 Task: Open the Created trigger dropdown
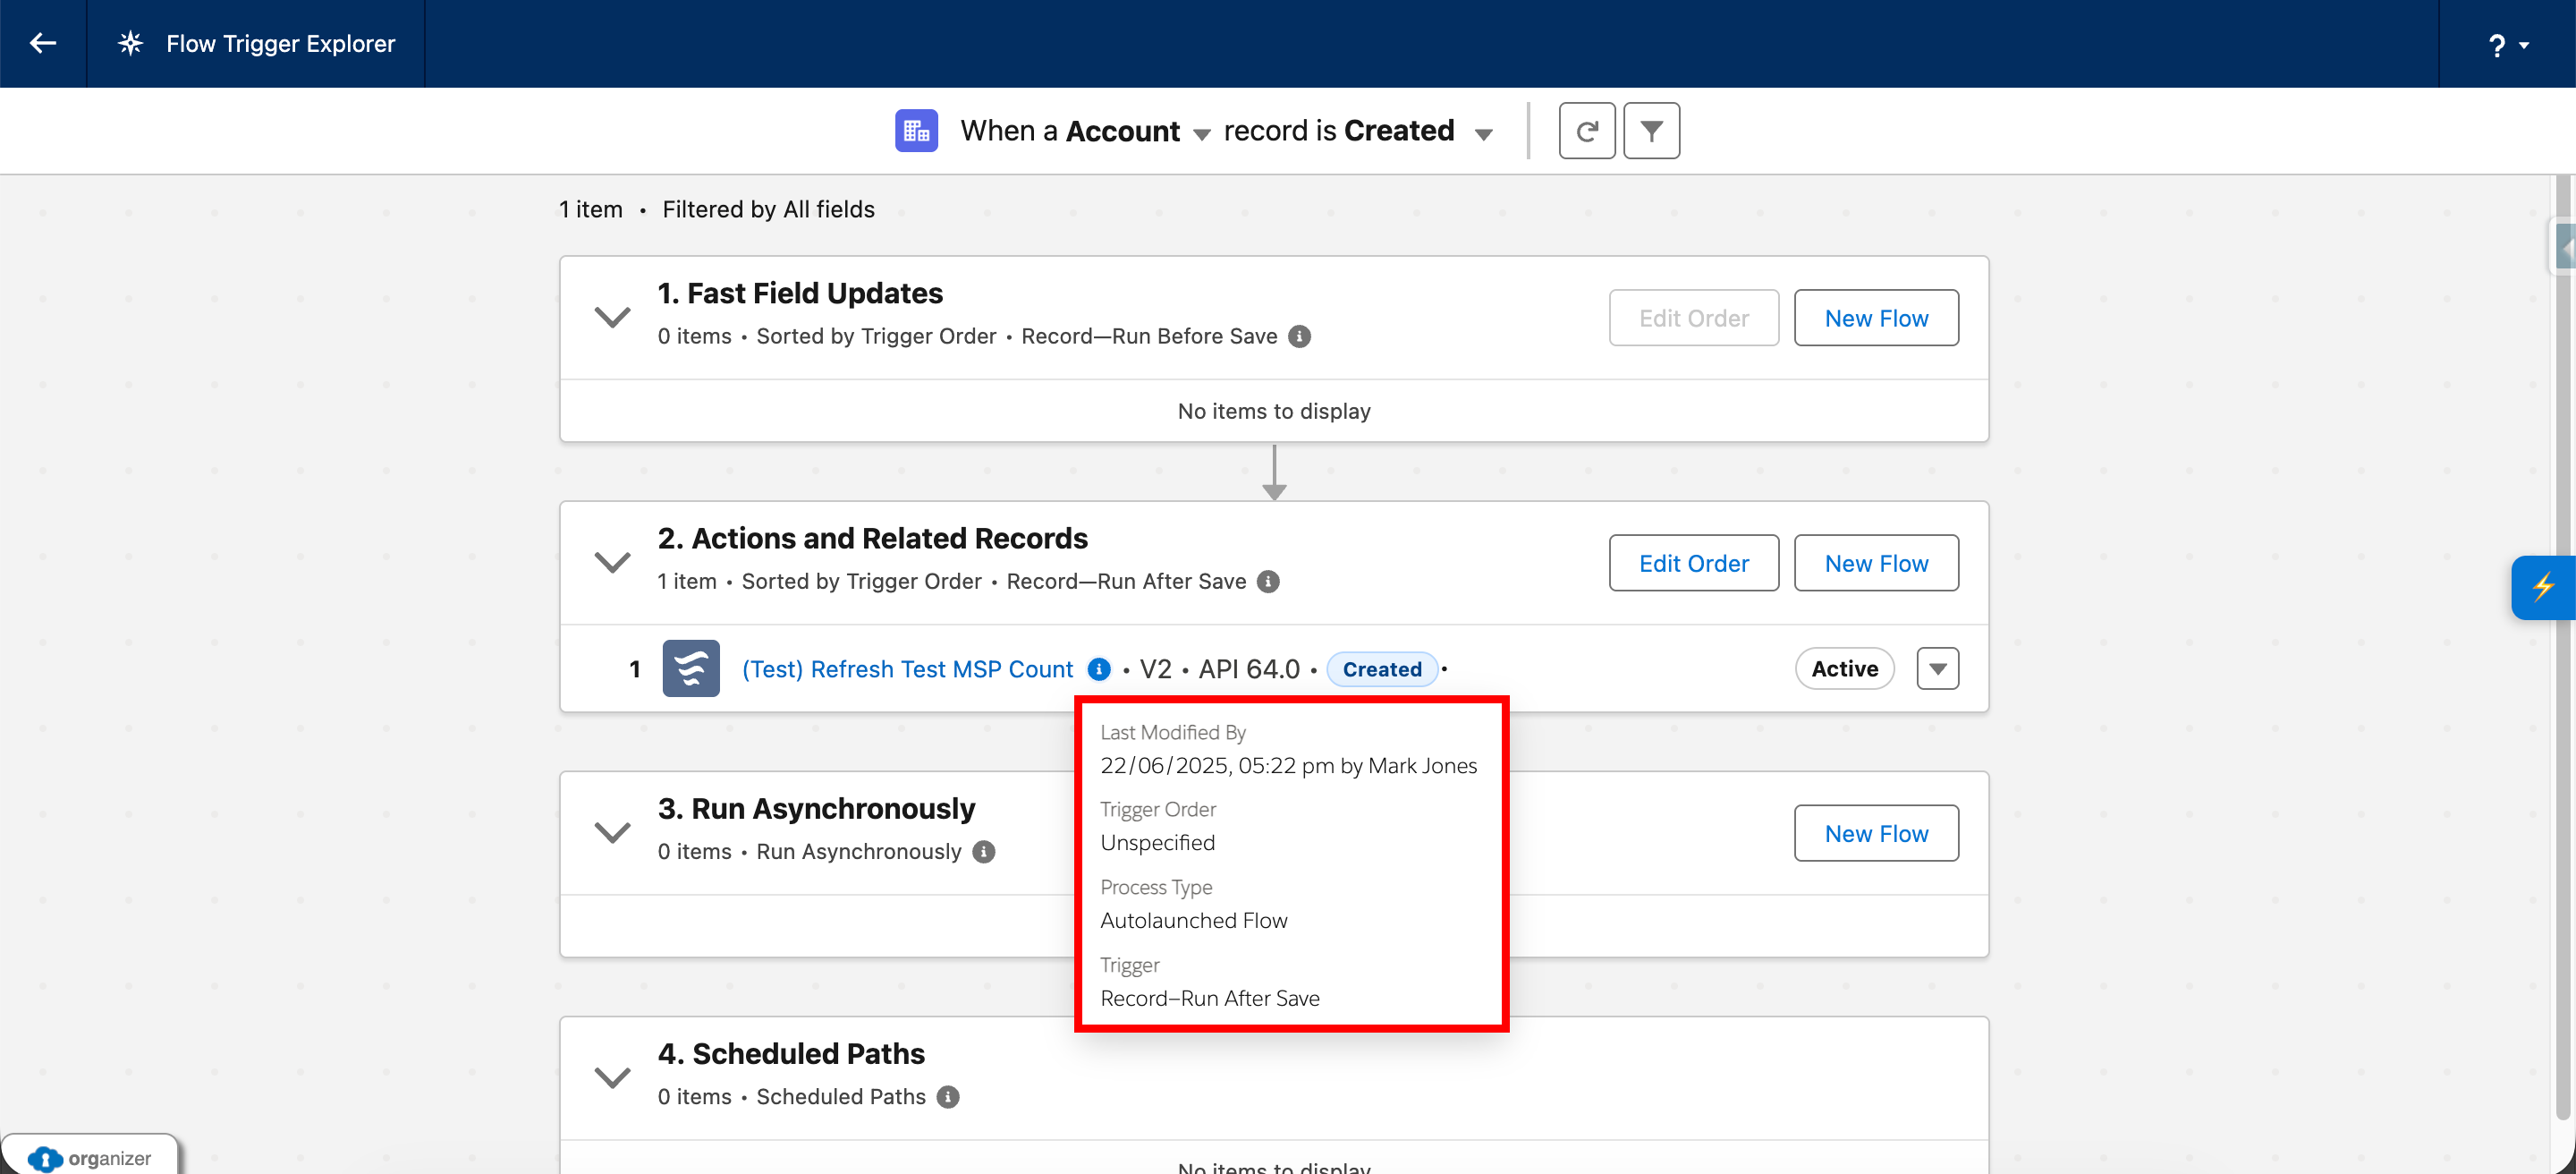[1483, 134]
